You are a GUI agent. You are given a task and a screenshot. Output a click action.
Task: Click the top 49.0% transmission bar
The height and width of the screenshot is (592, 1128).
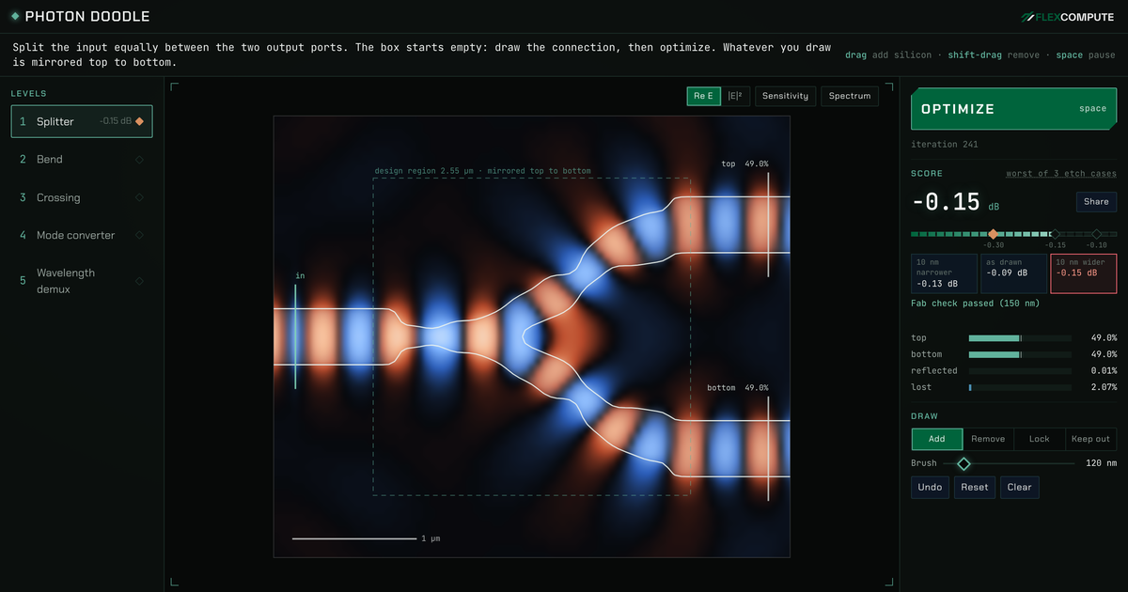(x=1020, y=338)
